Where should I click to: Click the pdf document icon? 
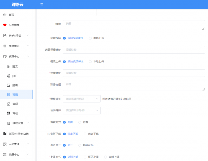(x=9, y=76)
